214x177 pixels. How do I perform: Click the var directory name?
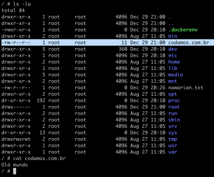[172, 152]
